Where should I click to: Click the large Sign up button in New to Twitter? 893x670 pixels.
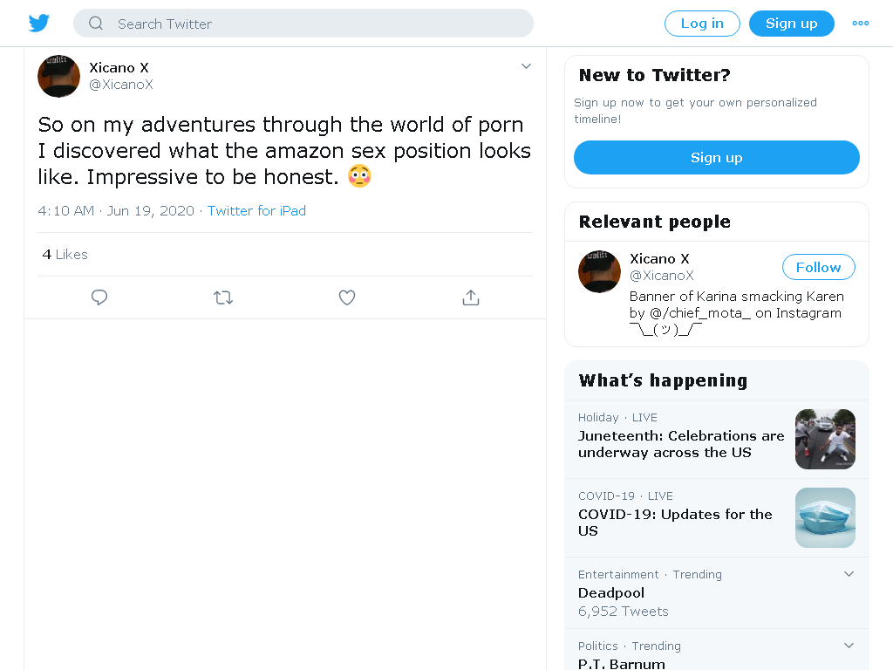point(717,157)
